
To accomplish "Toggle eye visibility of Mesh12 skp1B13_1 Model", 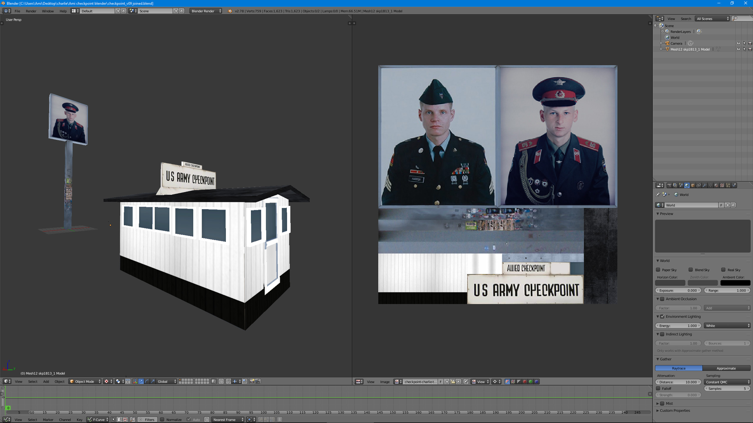I will click(x=738, y=49).
